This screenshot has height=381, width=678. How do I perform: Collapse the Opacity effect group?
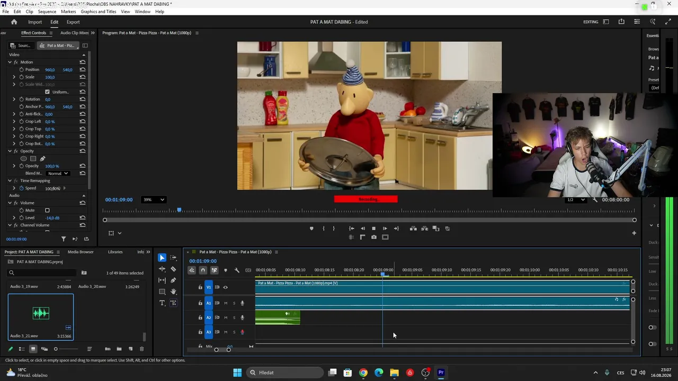click(x=10, y=151)
